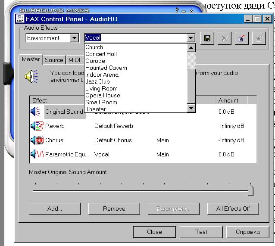
Task: Pick Opera House environment preset
Action: coord(103,95)
